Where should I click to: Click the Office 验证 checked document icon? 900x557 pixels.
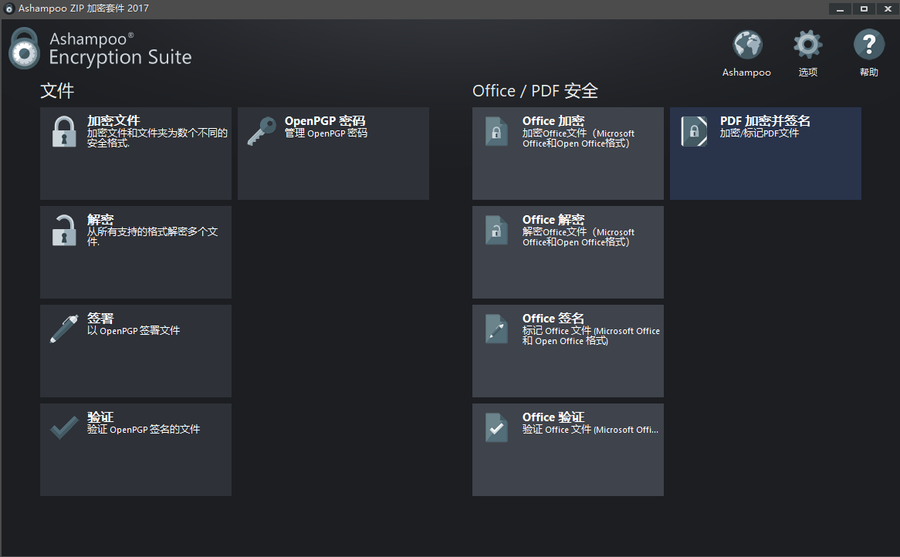(496, 427)
